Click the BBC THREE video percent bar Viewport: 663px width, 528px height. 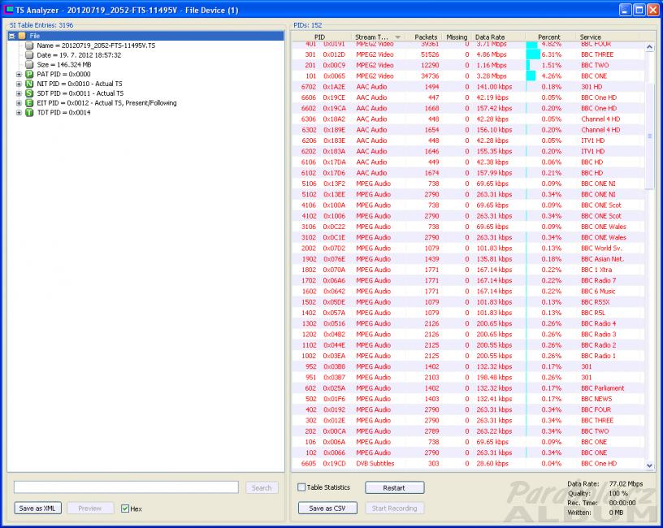[533, 54]
